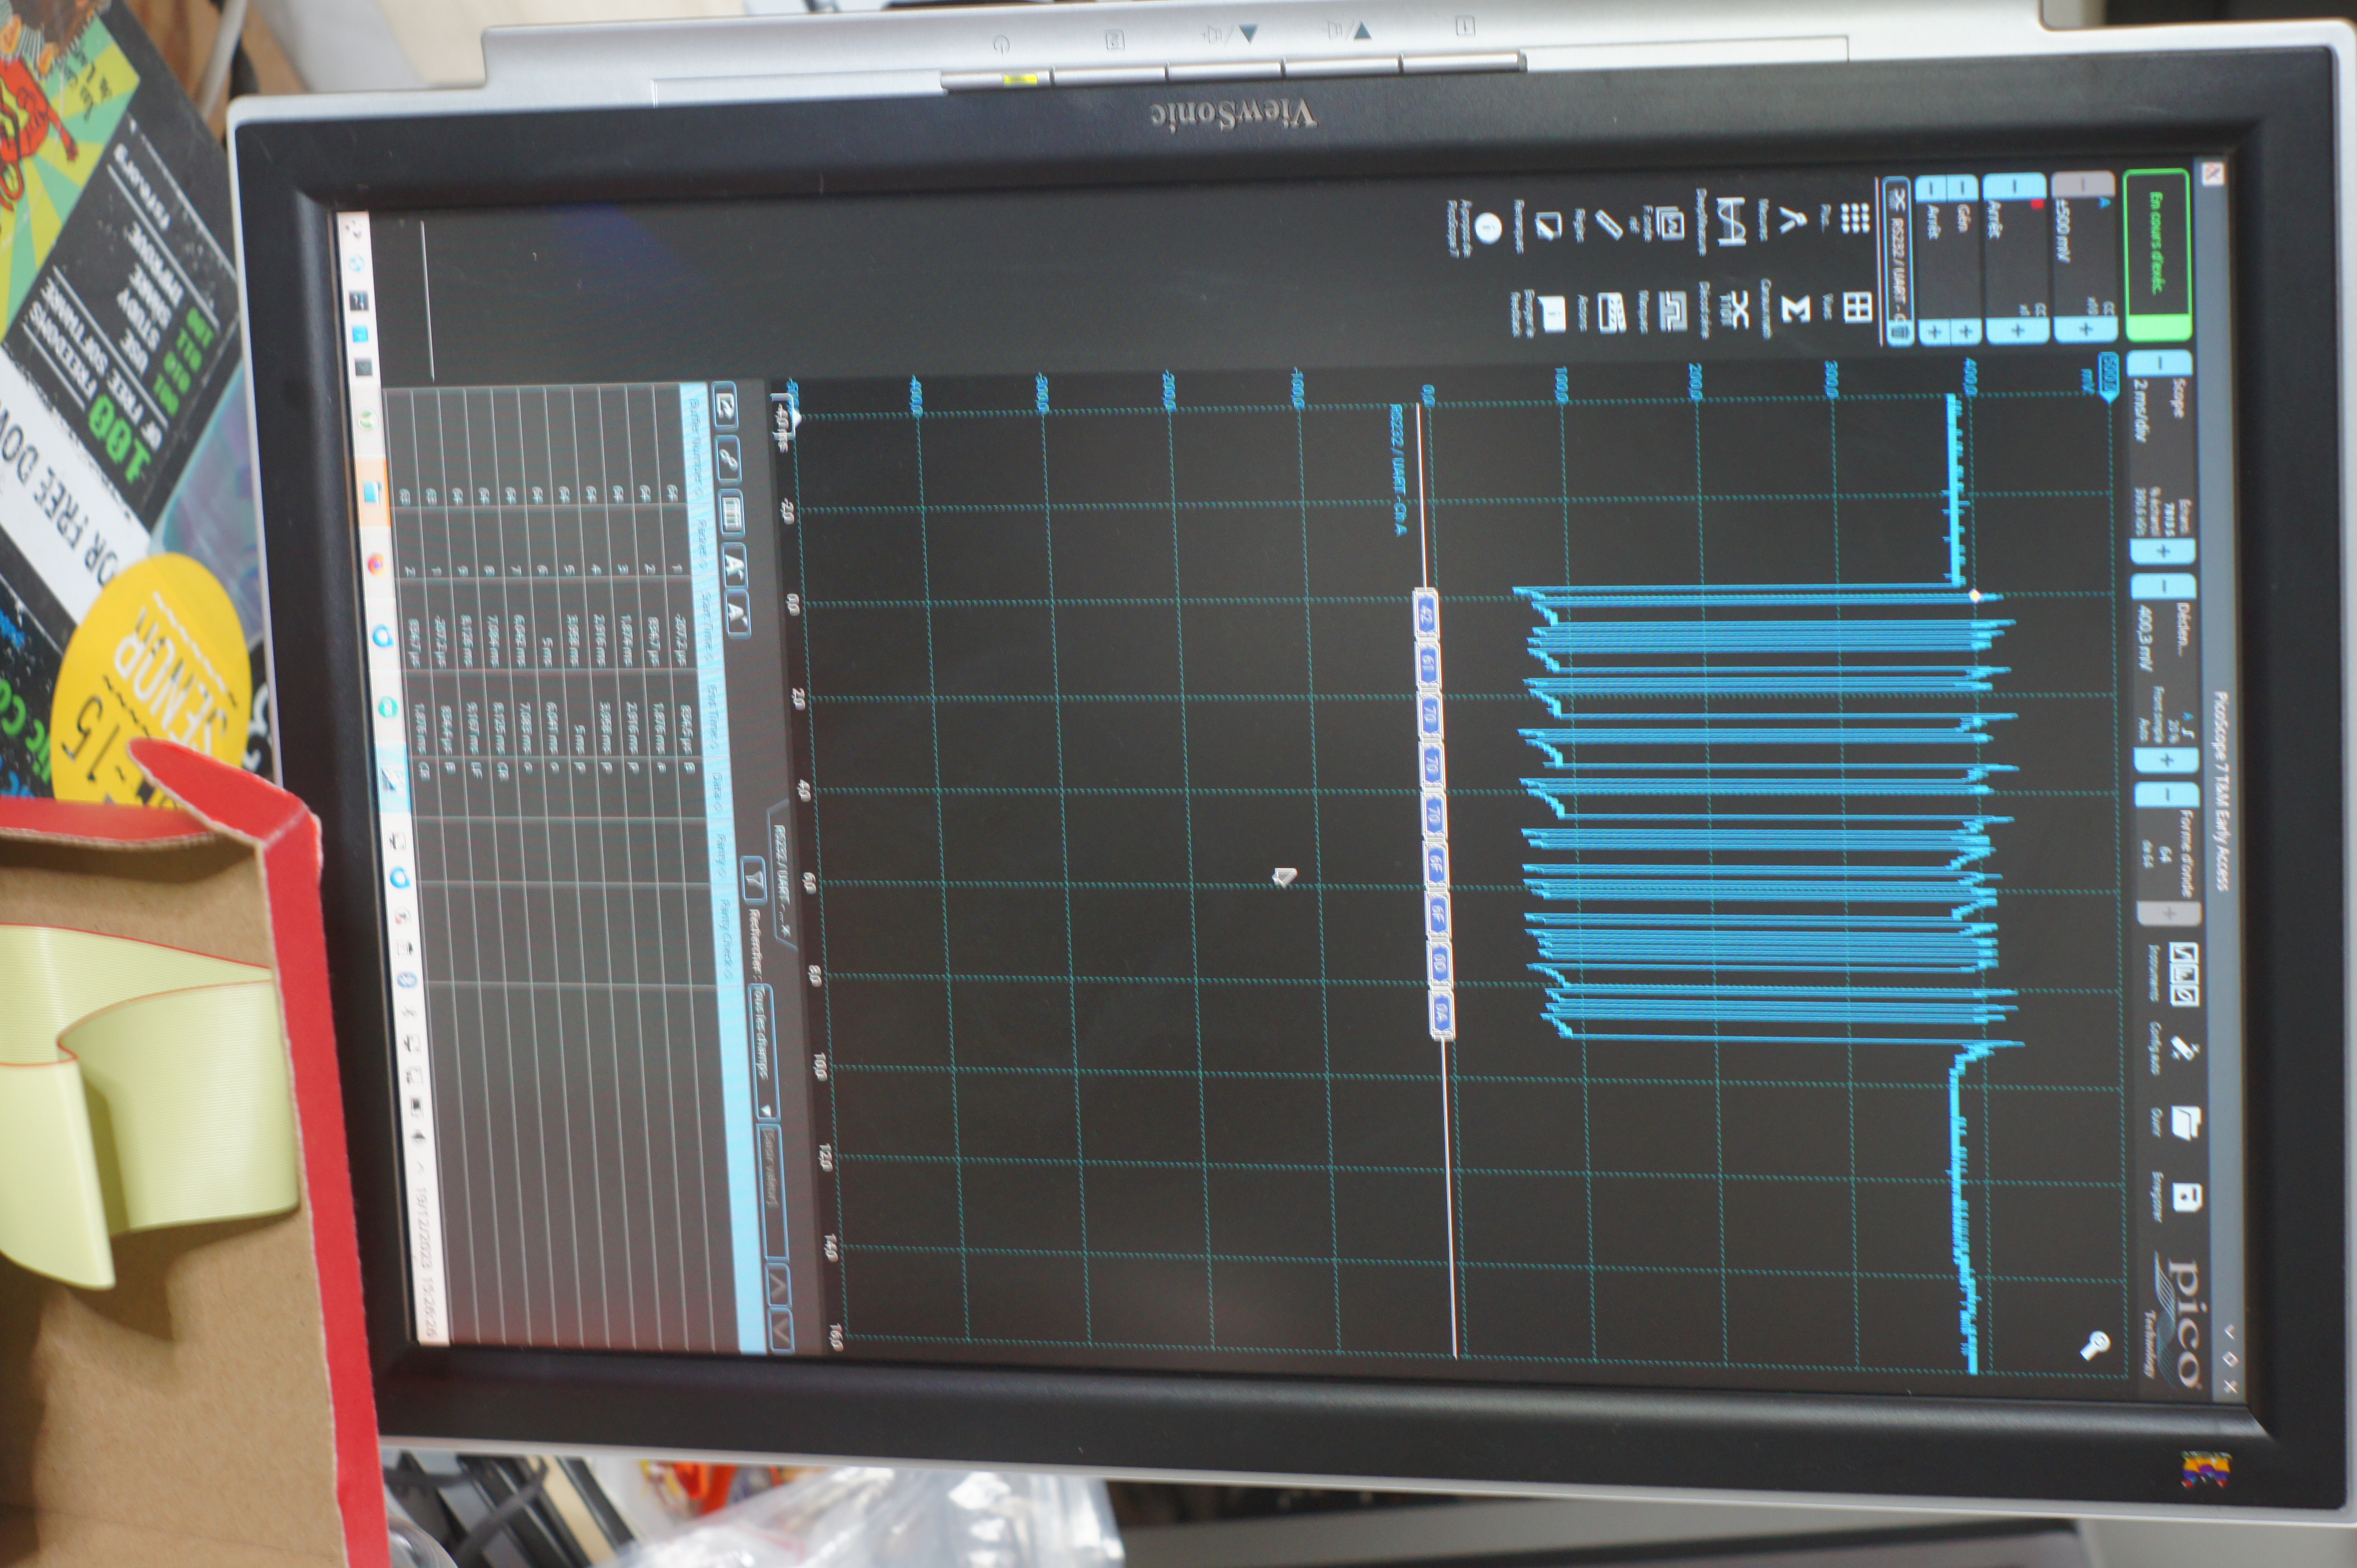Toggle the green En cours d'exéc. run button
This screenshot has height=1568, width=2357.
(2157, 255)
